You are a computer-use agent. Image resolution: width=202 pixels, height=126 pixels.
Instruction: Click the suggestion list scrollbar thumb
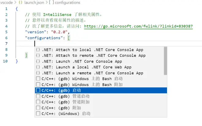pyautogui.click(x=165, y=61)
